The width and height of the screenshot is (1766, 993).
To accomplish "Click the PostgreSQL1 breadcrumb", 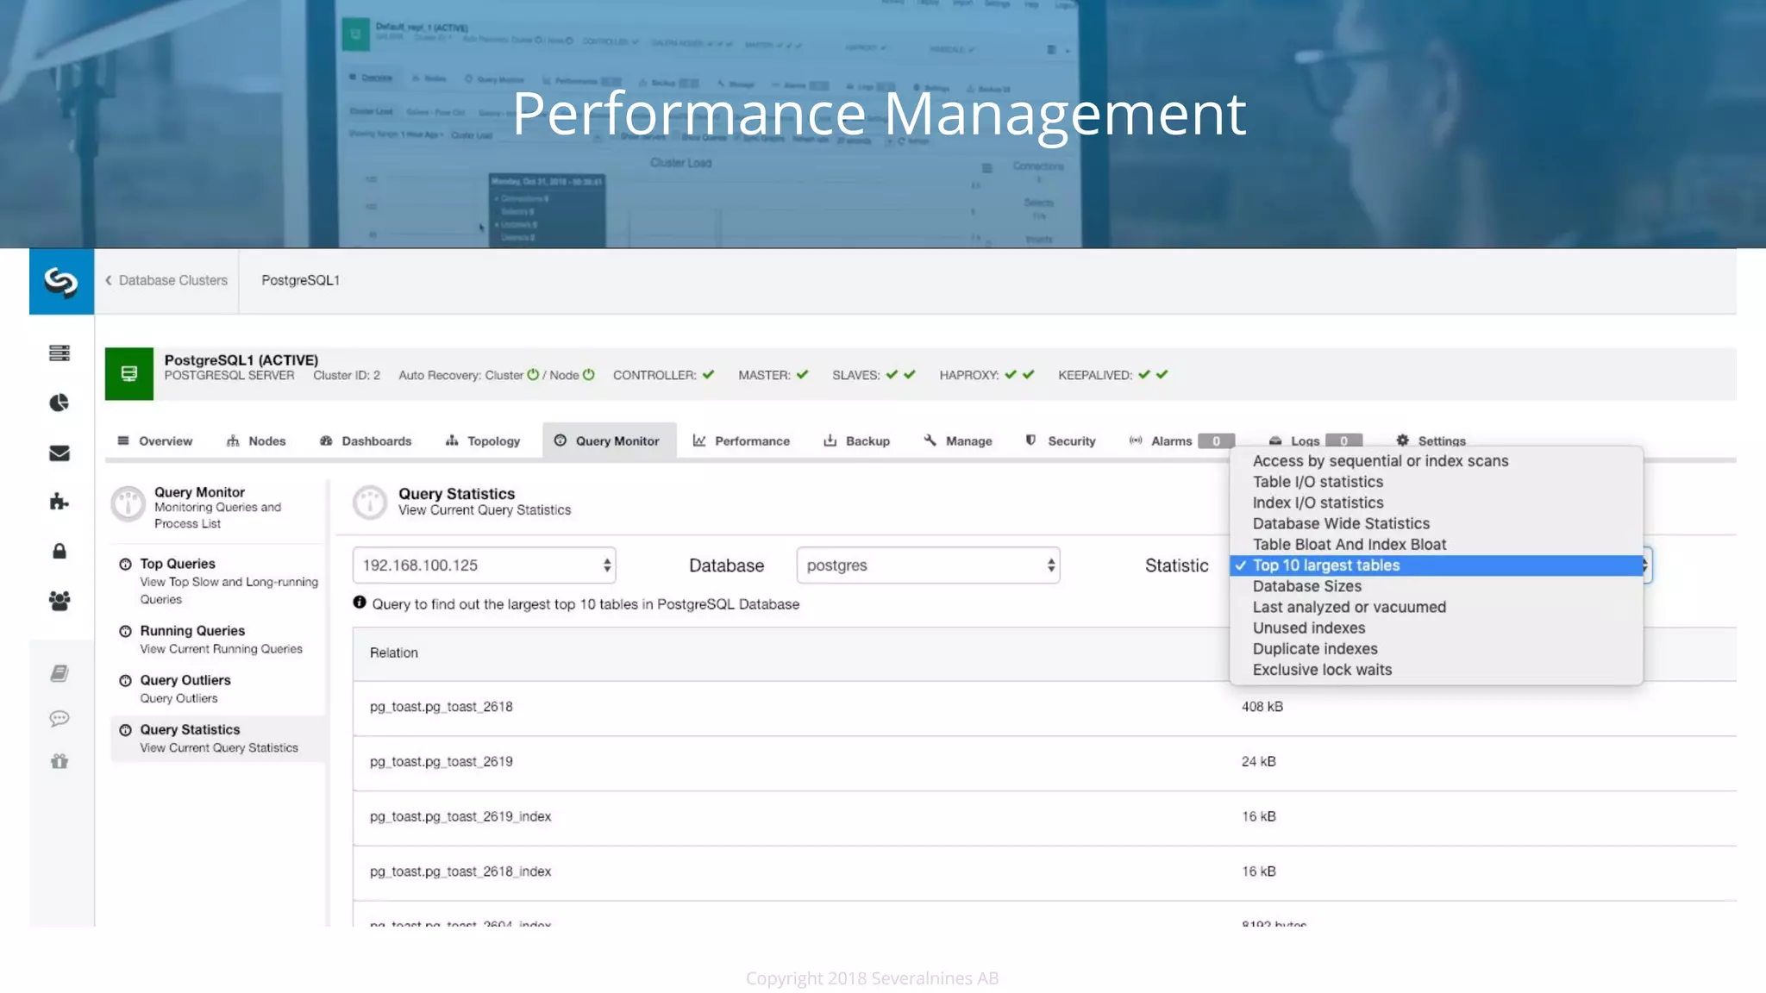I will 301,280.
